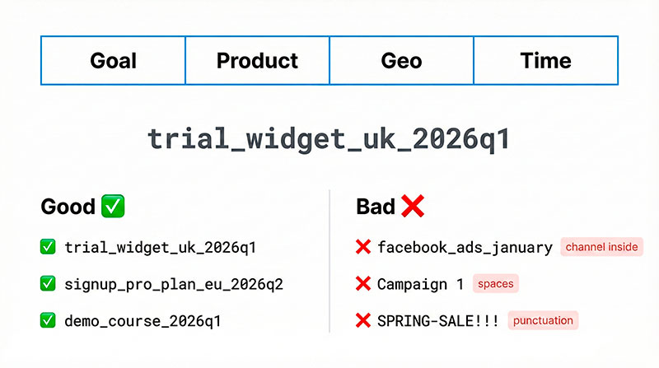Click the red X beside the Bad heading

413,207
